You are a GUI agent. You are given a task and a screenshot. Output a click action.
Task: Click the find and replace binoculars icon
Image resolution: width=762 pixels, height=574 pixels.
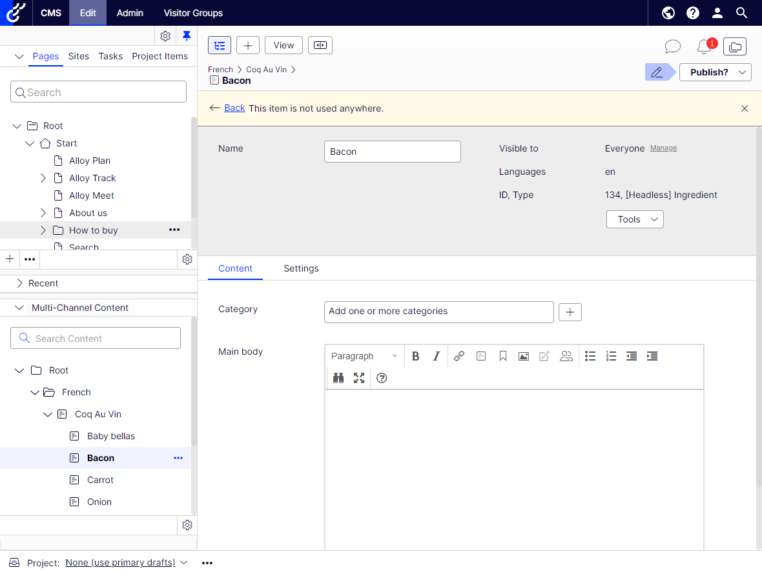(338, 378)
